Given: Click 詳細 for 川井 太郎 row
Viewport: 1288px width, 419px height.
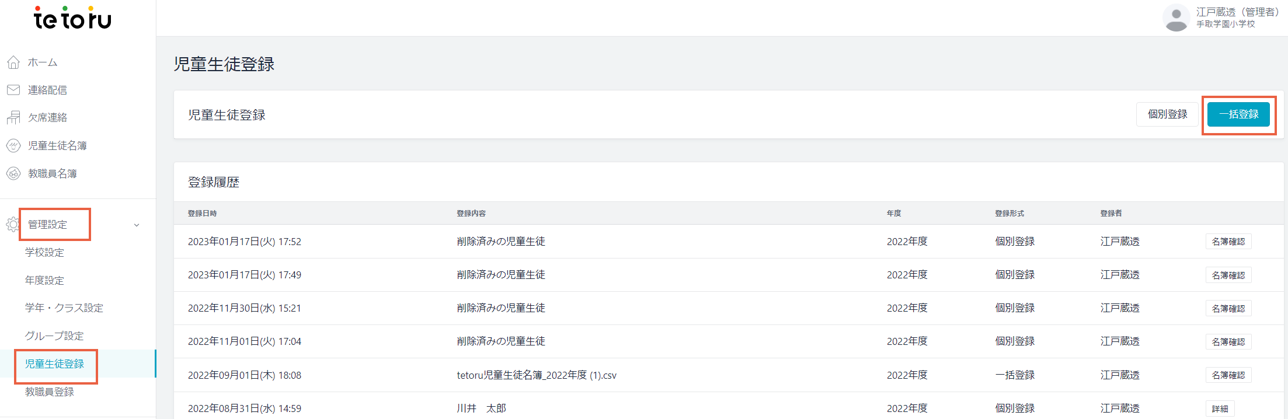Looking at the screenshot, I should (1220, 408).
